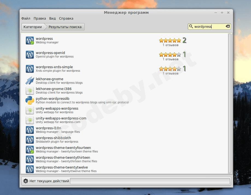Select the wordpress-theme-twentytwelve entry title
This screenshot has width=251, height=195.
[x=62, y=167]
